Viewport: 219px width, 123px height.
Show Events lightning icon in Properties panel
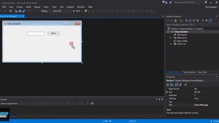[180, 85]
